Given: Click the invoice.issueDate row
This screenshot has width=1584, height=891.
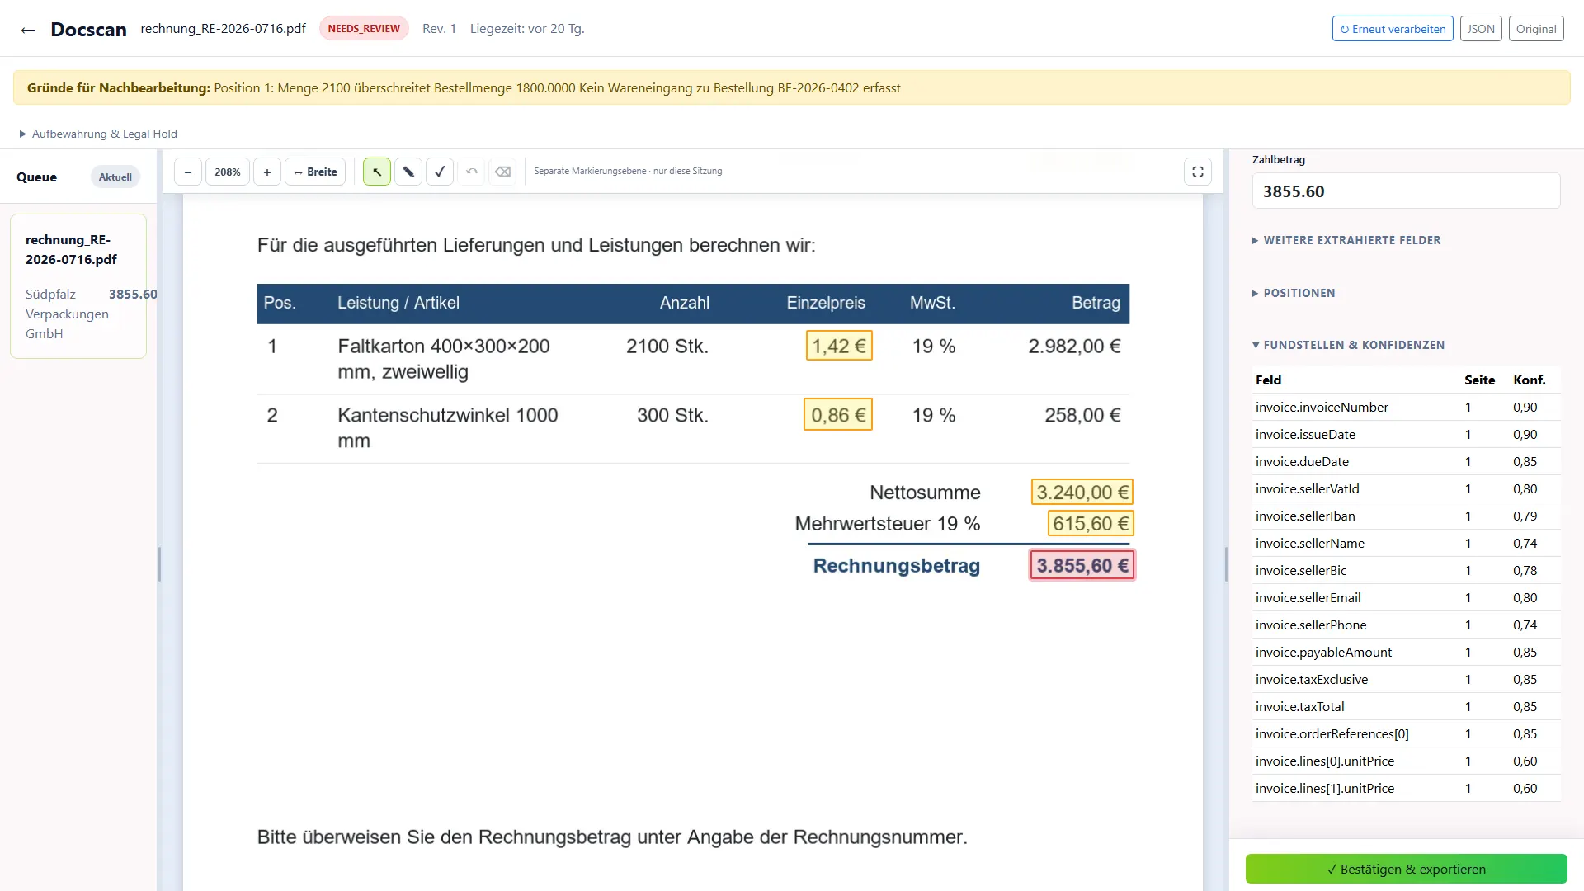Looking at the screenshot, I should point(1407,434).
